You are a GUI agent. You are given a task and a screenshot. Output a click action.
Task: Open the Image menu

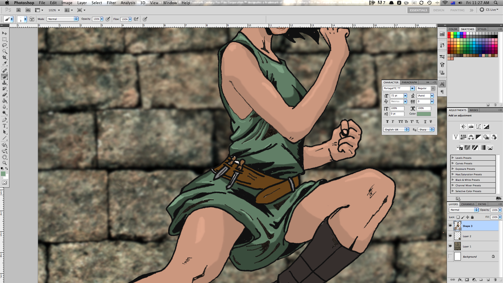(x=67, y=3)
